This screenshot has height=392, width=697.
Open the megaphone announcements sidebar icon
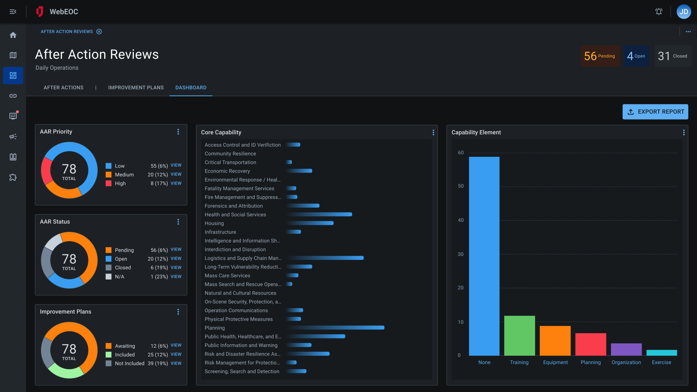(13, 136)
